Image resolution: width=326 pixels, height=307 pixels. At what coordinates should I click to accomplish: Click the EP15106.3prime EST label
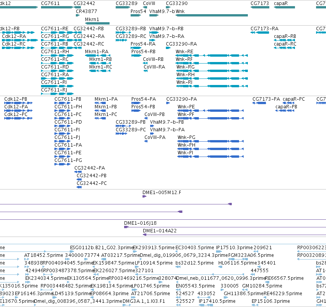[x=271, y=301]
